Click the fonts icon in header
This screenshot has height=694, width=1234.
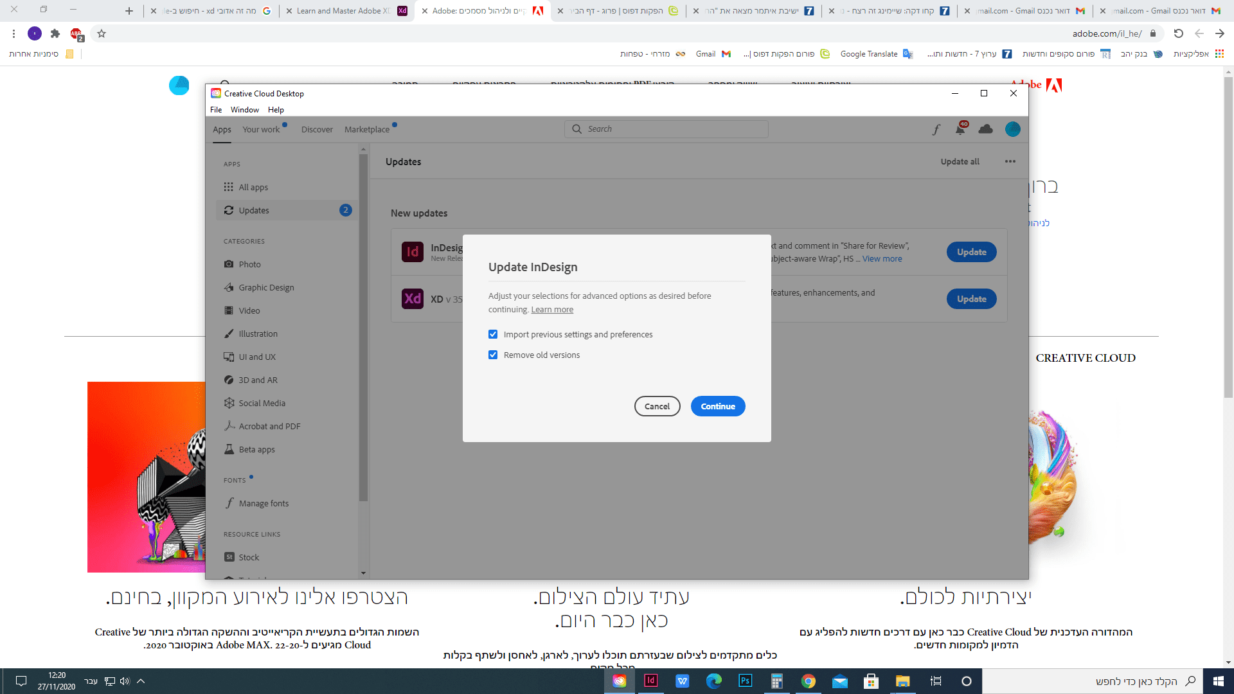tap(936, 130)
